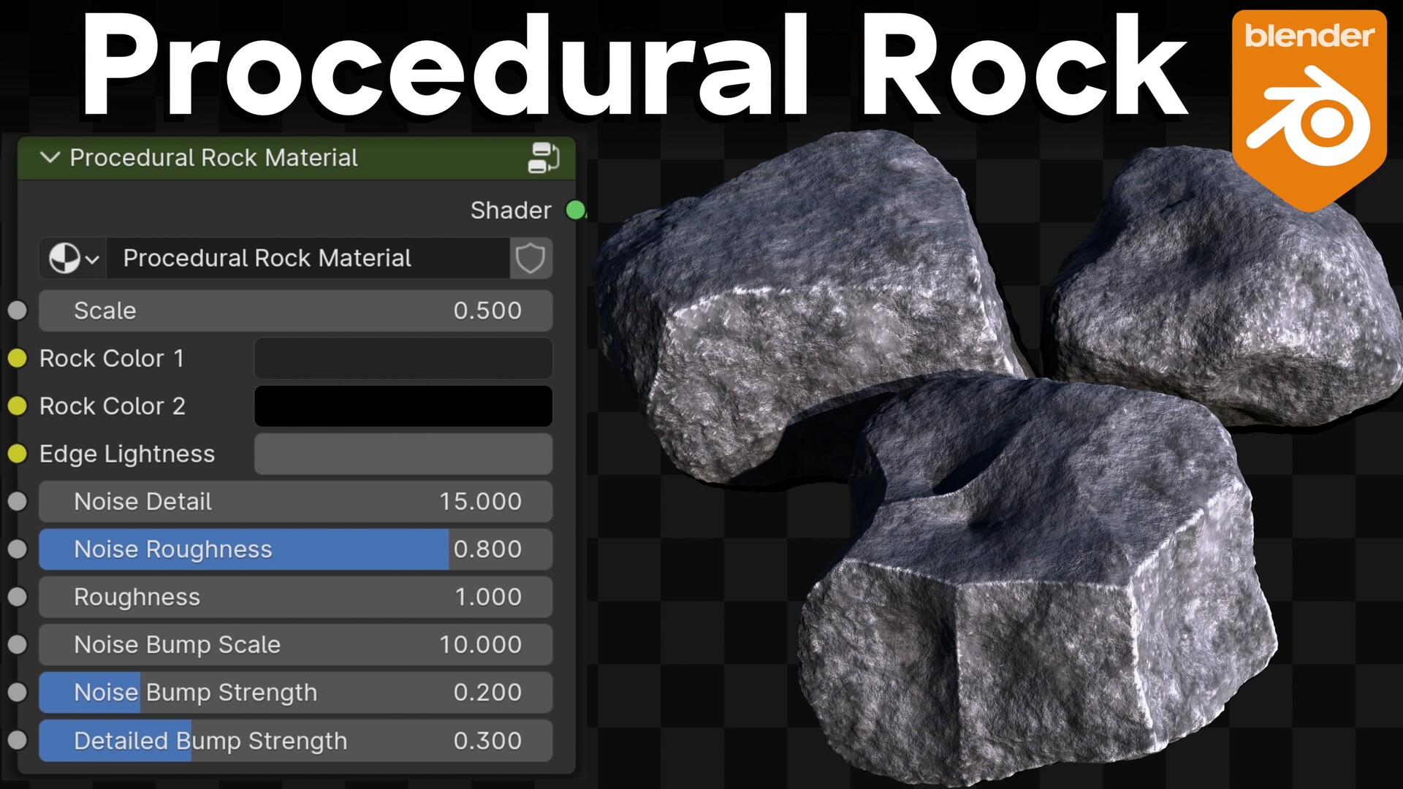Click the yellow Rock Color 1 socket
Viewport: 1403px width, 789px height.
(x=18, y=358)
